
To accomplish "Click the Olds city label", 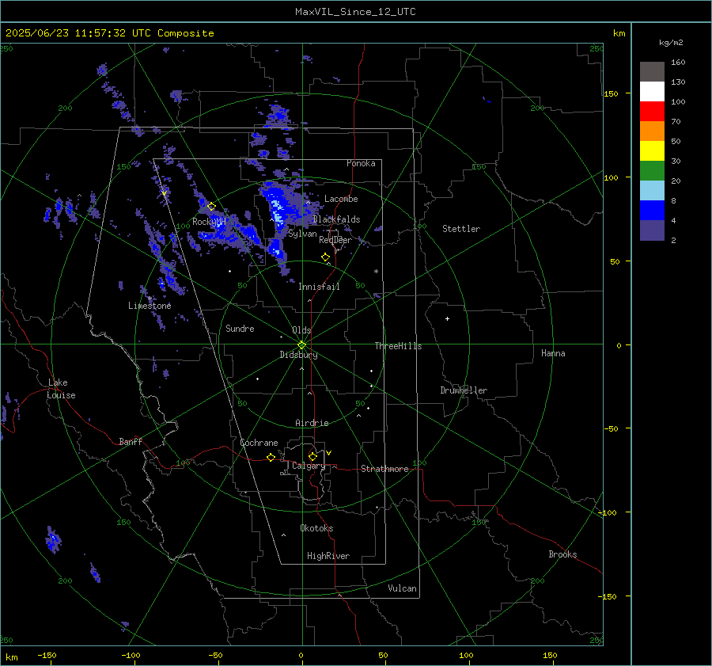I will [x=301, y=330].
